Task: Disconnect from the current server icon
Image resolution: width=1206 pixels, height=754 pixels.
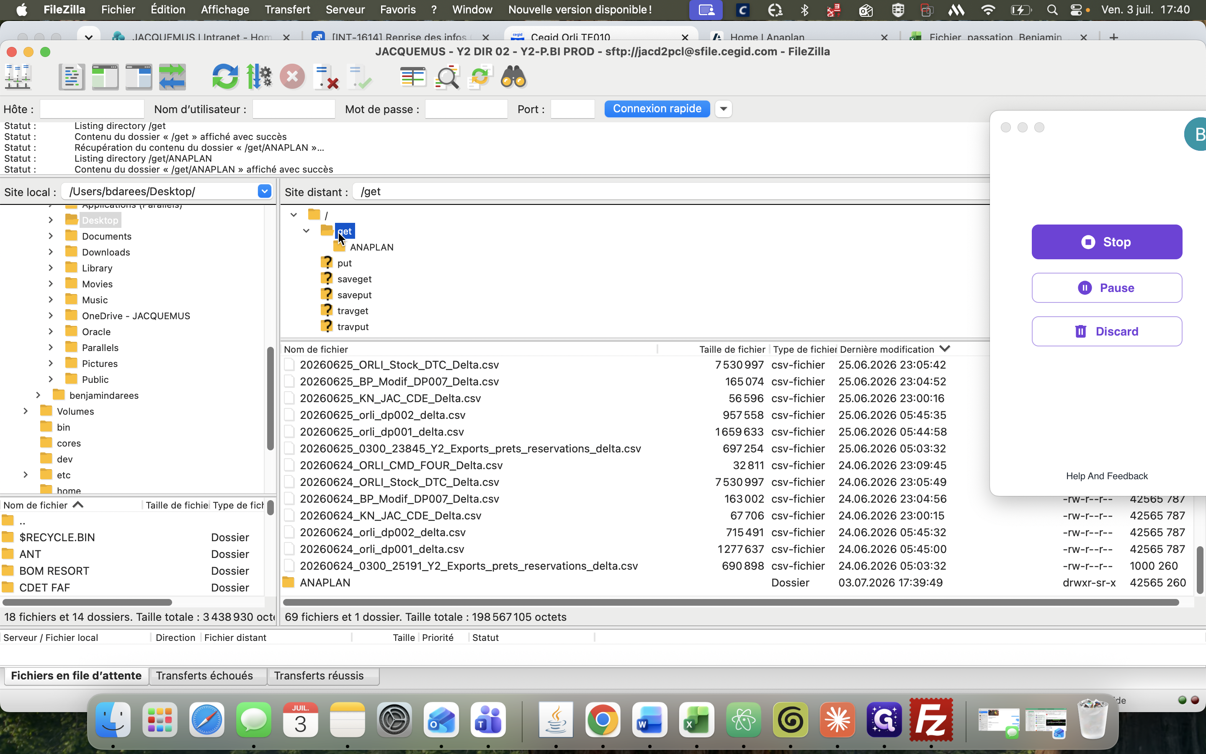Action: tap(327, 77)
